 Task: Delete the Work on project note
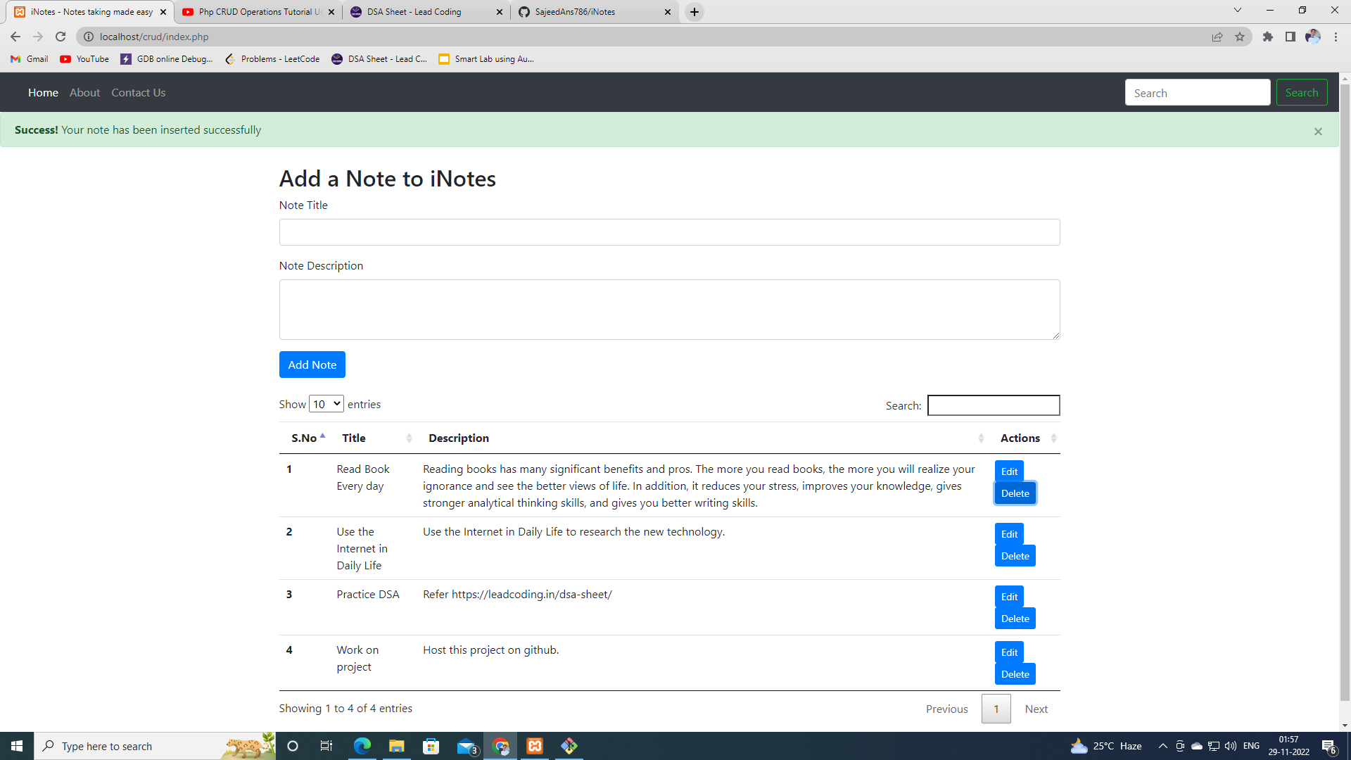pos(1015,674)
